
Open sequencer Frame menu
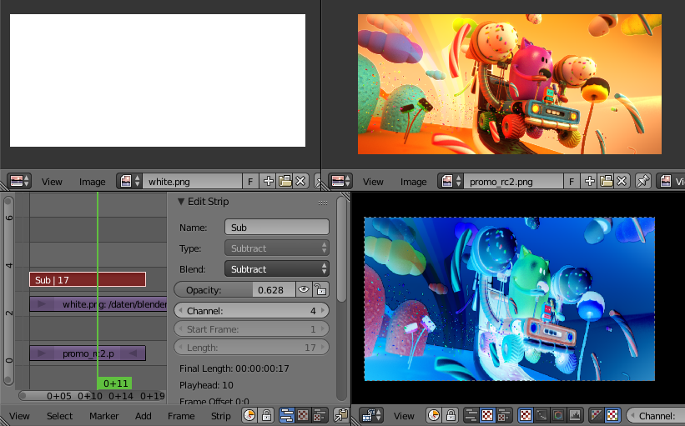coord(181,416)
